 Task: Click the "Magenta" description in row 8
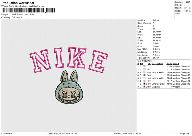tap(156, 87)
